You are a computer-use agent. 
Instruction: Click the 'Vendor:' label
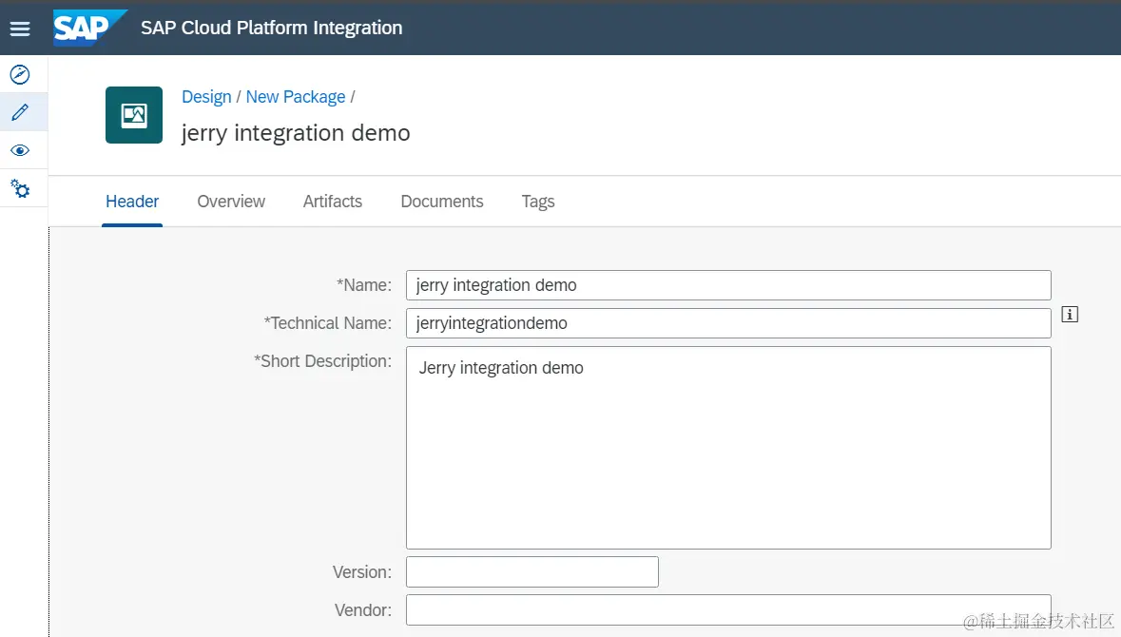(x=362, y=609)
